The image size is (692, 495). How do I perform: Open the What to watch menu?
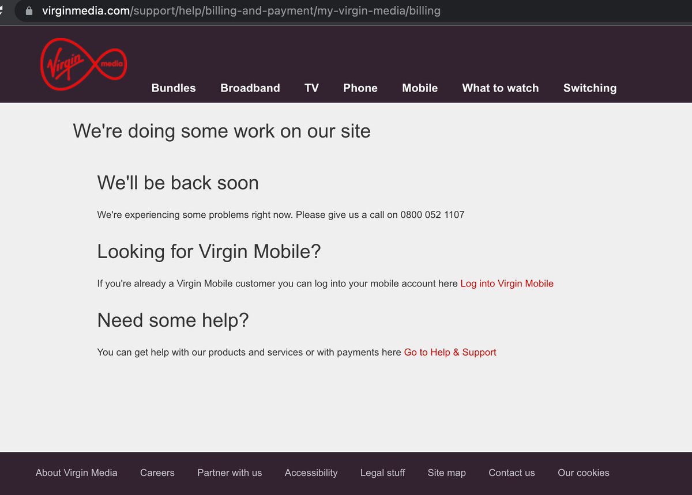point(501,88)
